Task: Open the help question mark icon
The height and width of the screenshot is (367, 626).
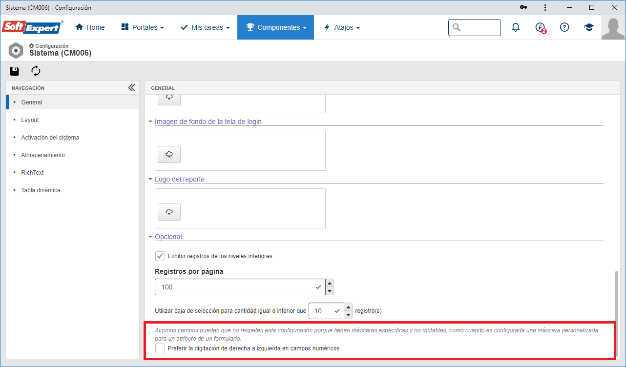Action: pyautogui.click(x=564, y=28)
